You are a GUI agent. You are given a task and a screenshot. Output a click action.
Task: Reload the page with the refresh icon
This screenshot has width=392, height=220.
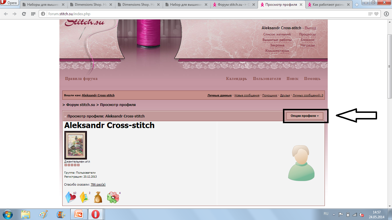(24, 14)
